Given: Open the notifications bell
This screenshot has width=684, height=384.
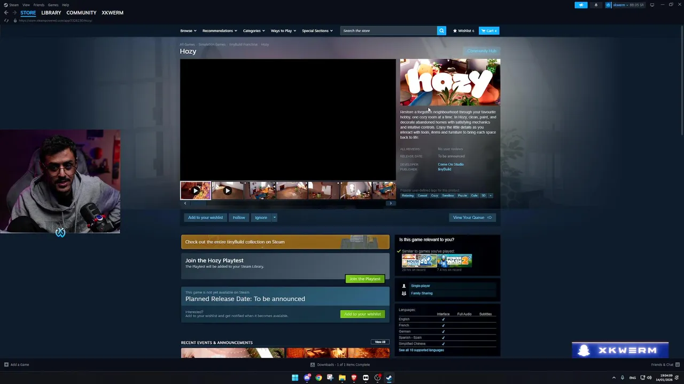Looking at the screenshot, I should [x=596, y=5].
